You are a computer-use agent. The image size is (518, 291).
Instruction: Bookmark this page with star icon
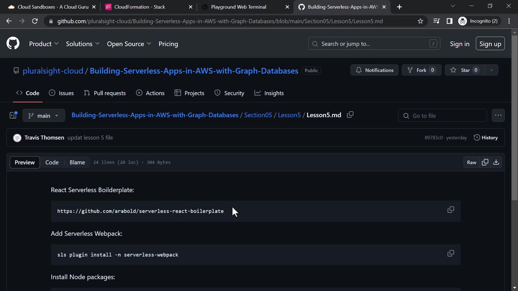420,21
